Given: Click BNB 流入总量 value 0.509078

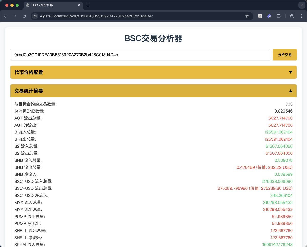Looking at the screenshot, I should tap(283, 160).
